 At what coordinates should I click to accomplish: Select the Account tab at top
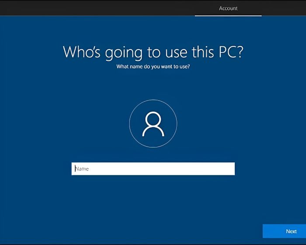pyautogui.click(x=228, y=8)
